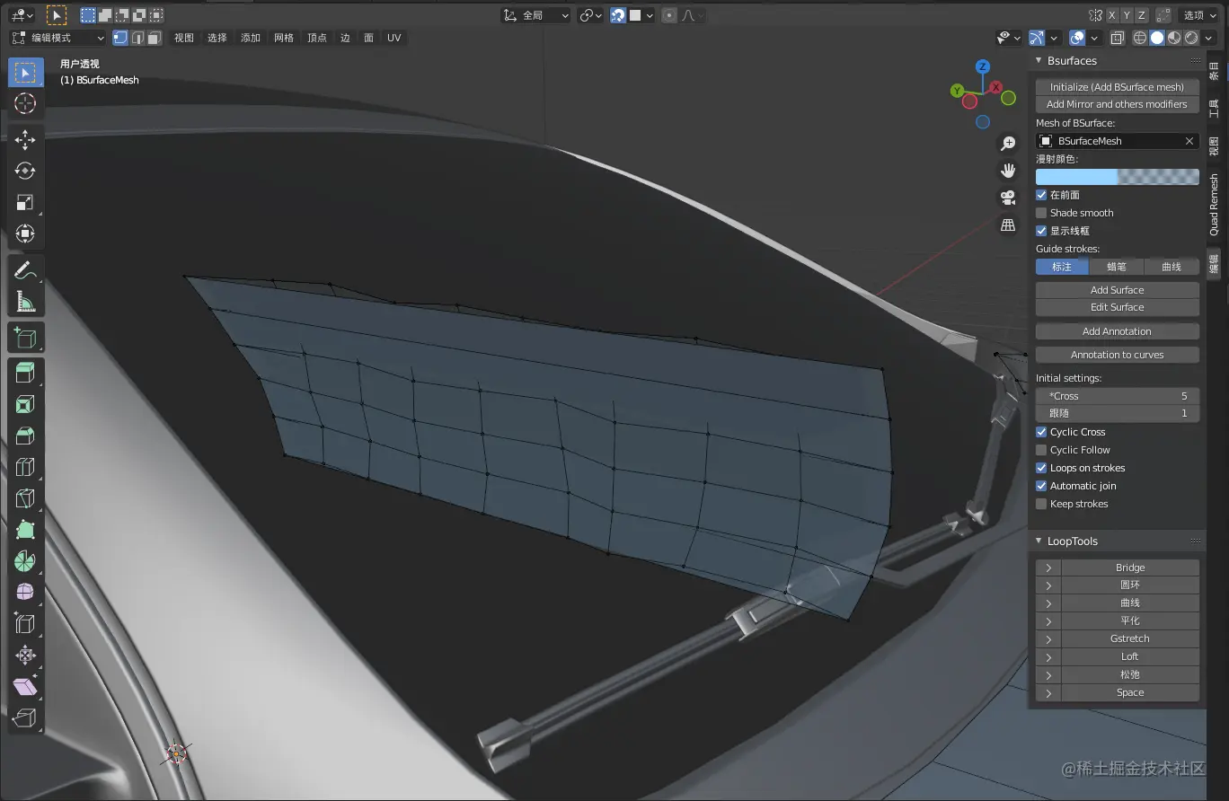1229x801 pixels.
Task: Pick the Inset Faces tool
Action: pos(24,404)
